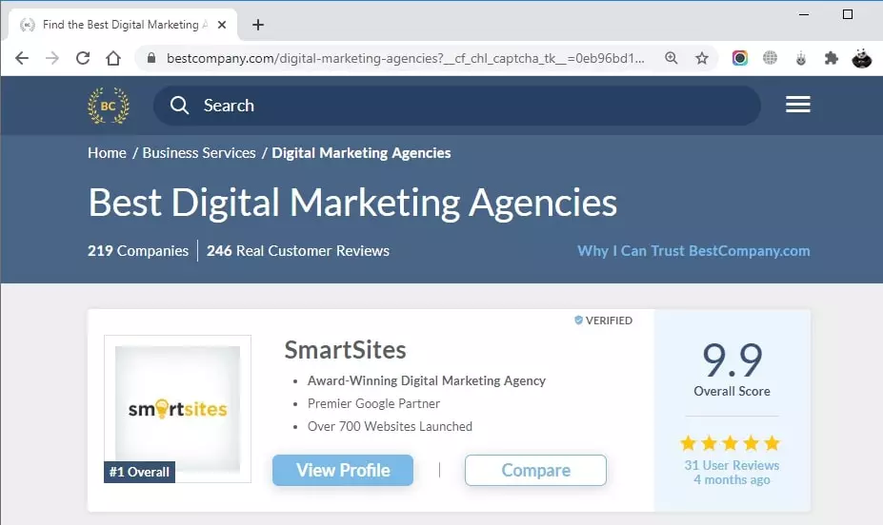Go back to the previous page
883x525 pixels.
(x=22, y=58)
